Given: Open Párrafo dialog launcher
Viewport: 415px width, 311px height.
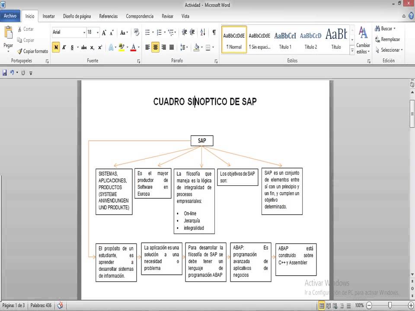Looking at the screenshot, I should point(216,61).
